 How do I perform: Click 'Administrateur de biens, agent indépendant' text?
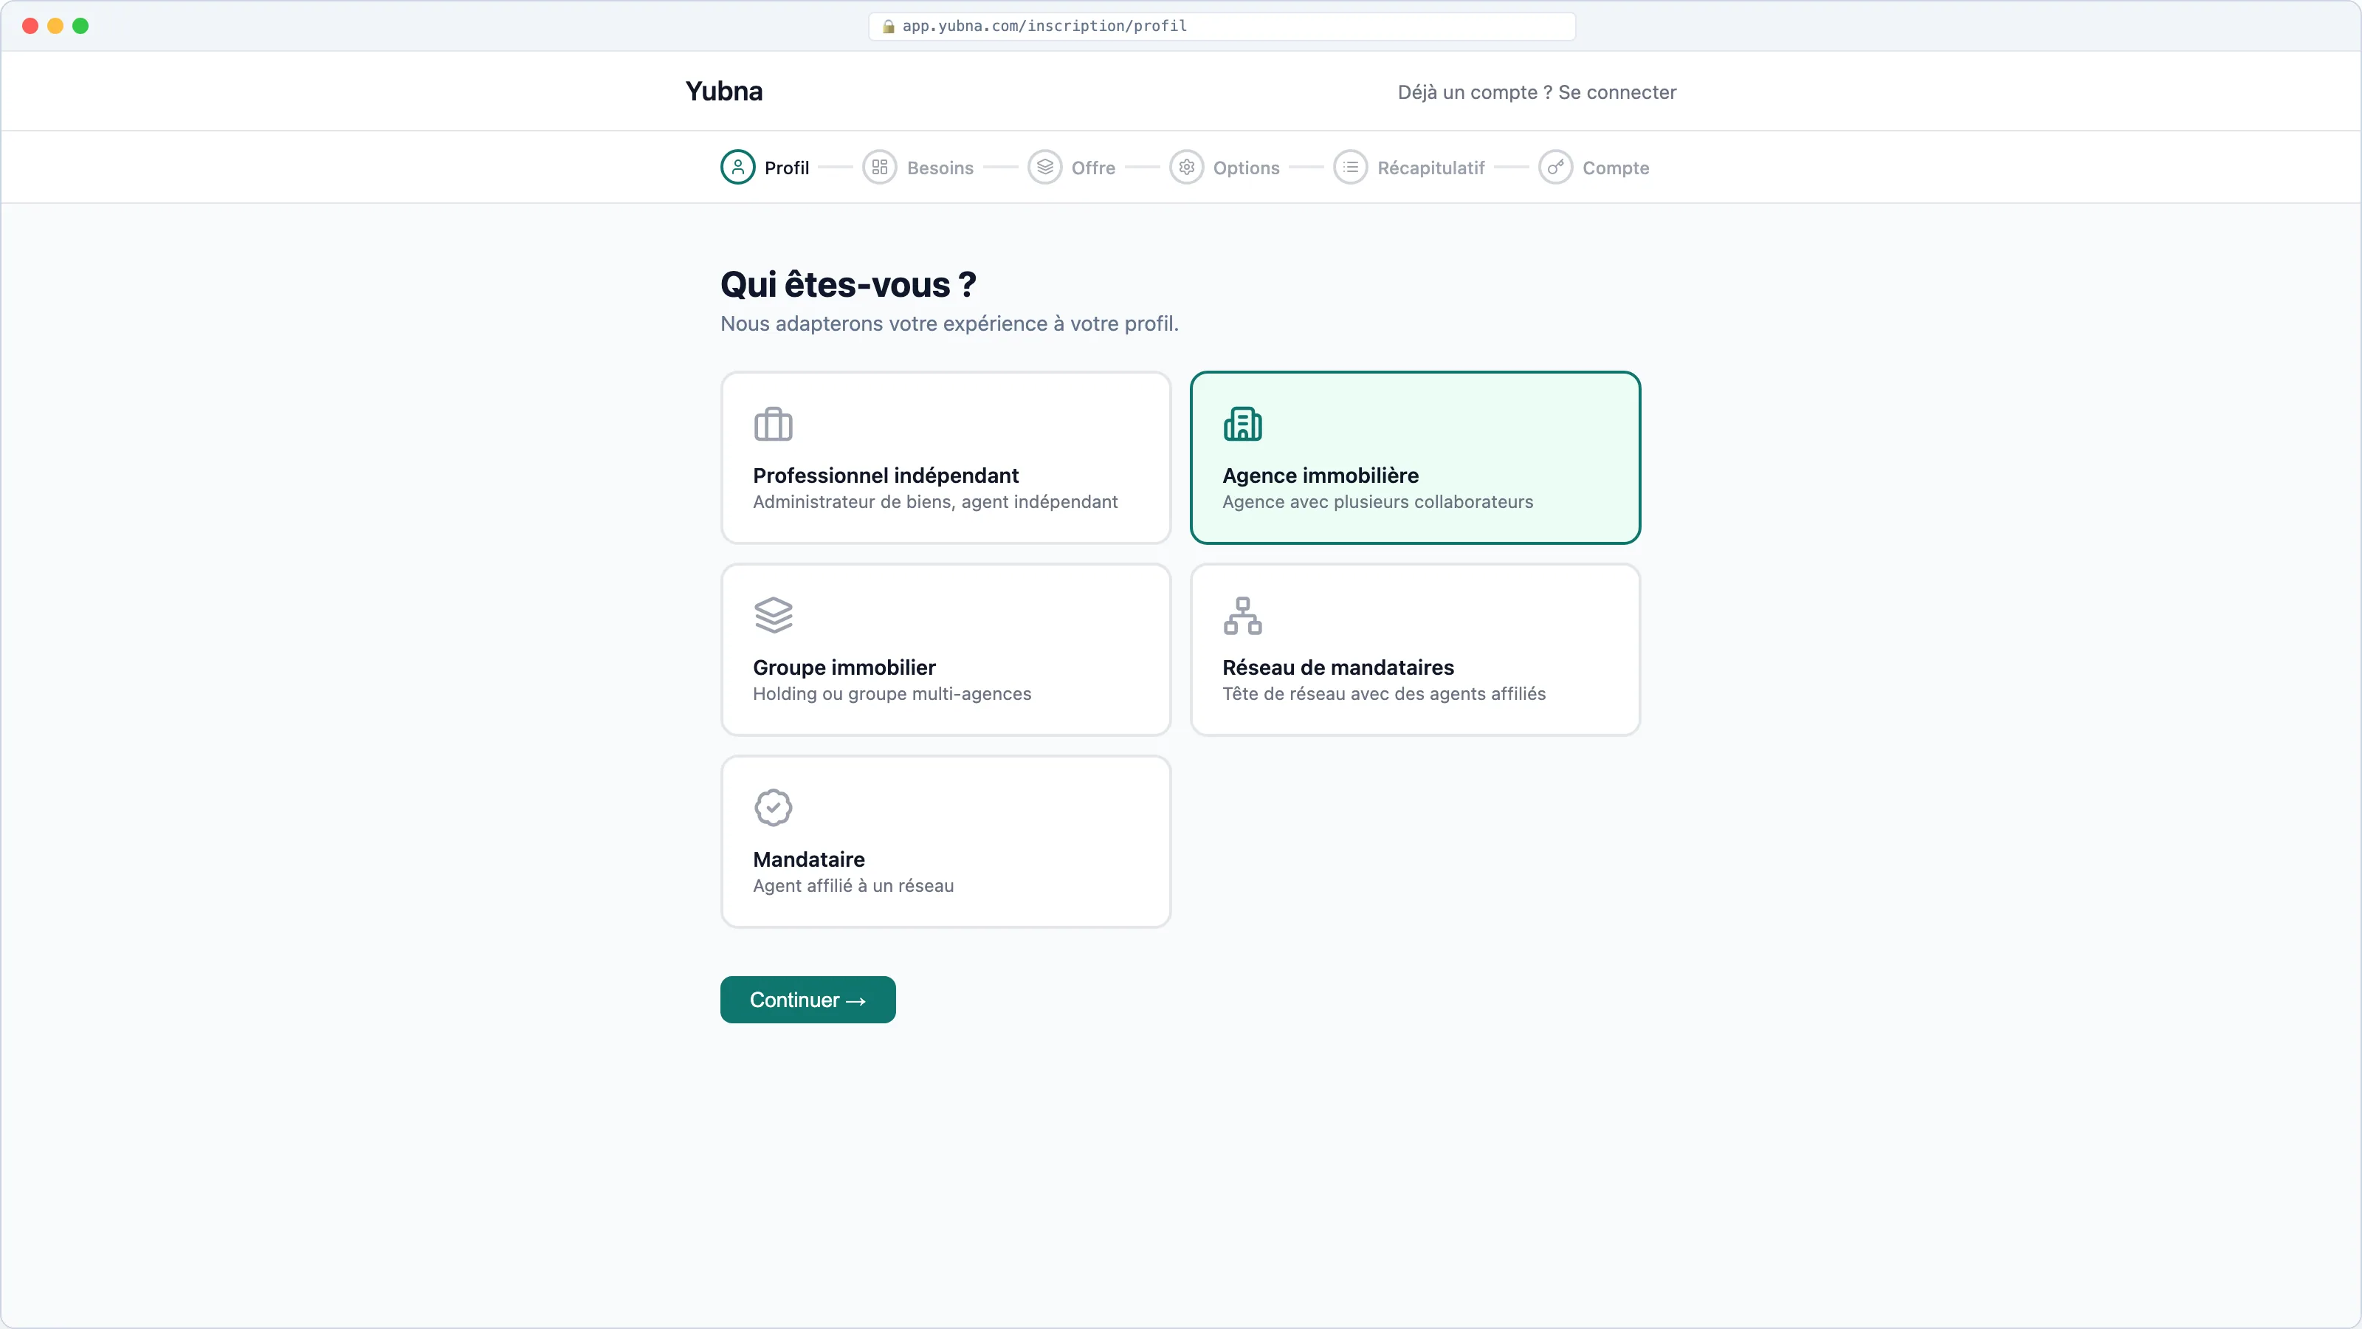coord(934,502)
